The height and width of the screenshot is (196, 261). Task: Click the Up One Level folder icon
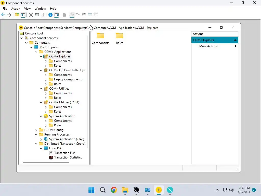pos(17,15)
